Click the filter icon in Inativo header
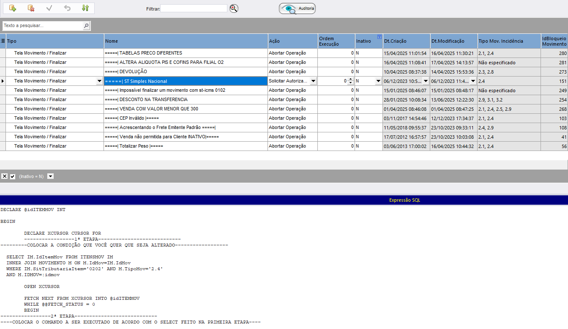568x329 pixels. (x=379, y=37)
